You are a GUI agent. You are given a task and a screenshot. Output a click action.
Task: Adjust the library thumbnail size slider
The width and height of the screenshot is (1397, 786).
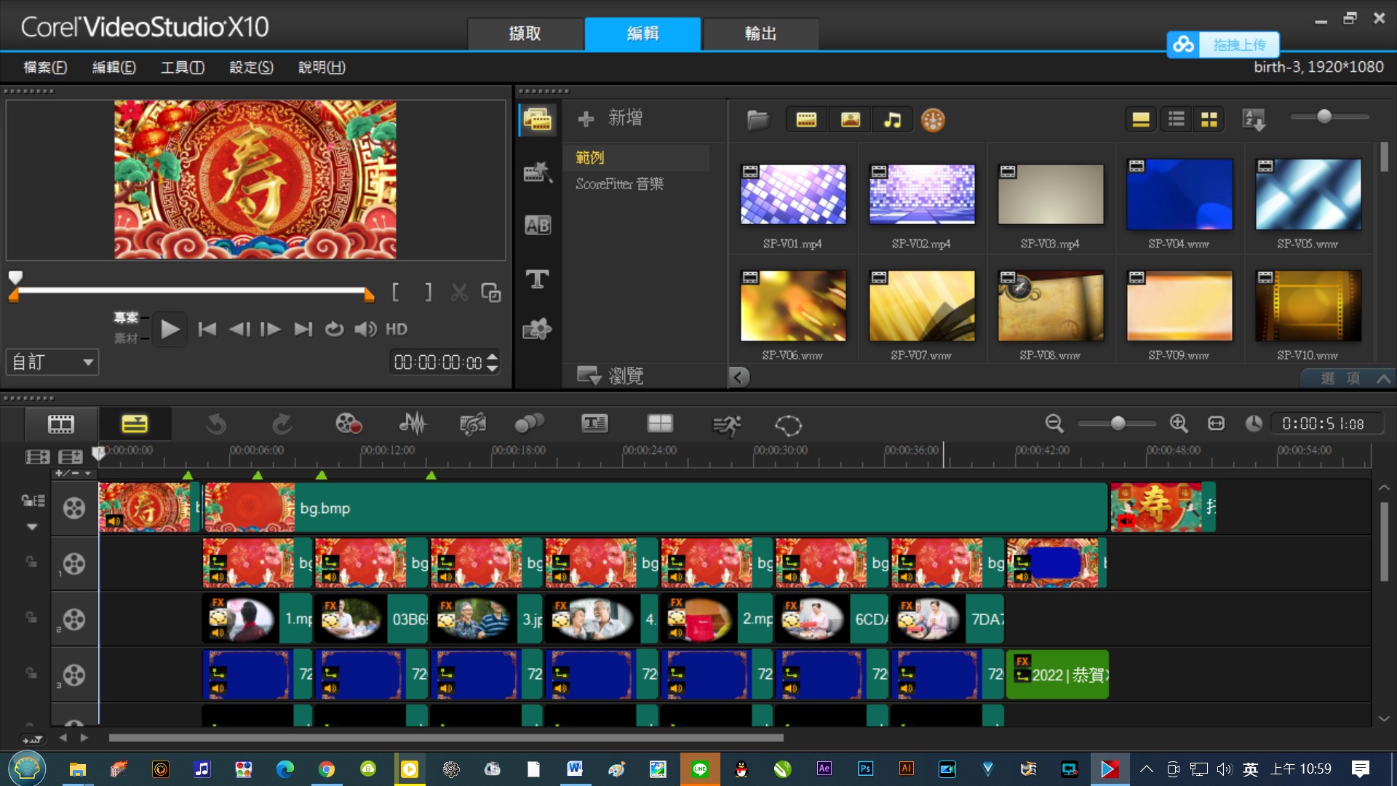point(1324,116)
